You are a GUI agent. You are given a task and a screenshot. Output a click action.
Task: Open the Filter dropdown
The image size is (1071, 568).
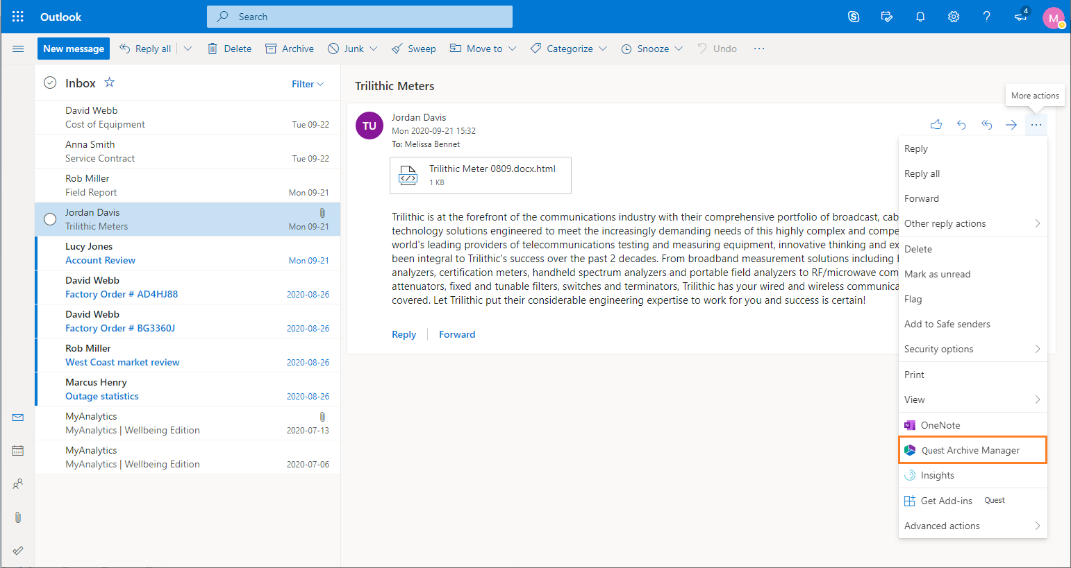pos(308,84)
